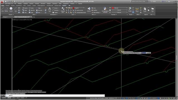Select the Arco arc tool
This screenshot has width=178, height=100.
(x=16, y=9)
